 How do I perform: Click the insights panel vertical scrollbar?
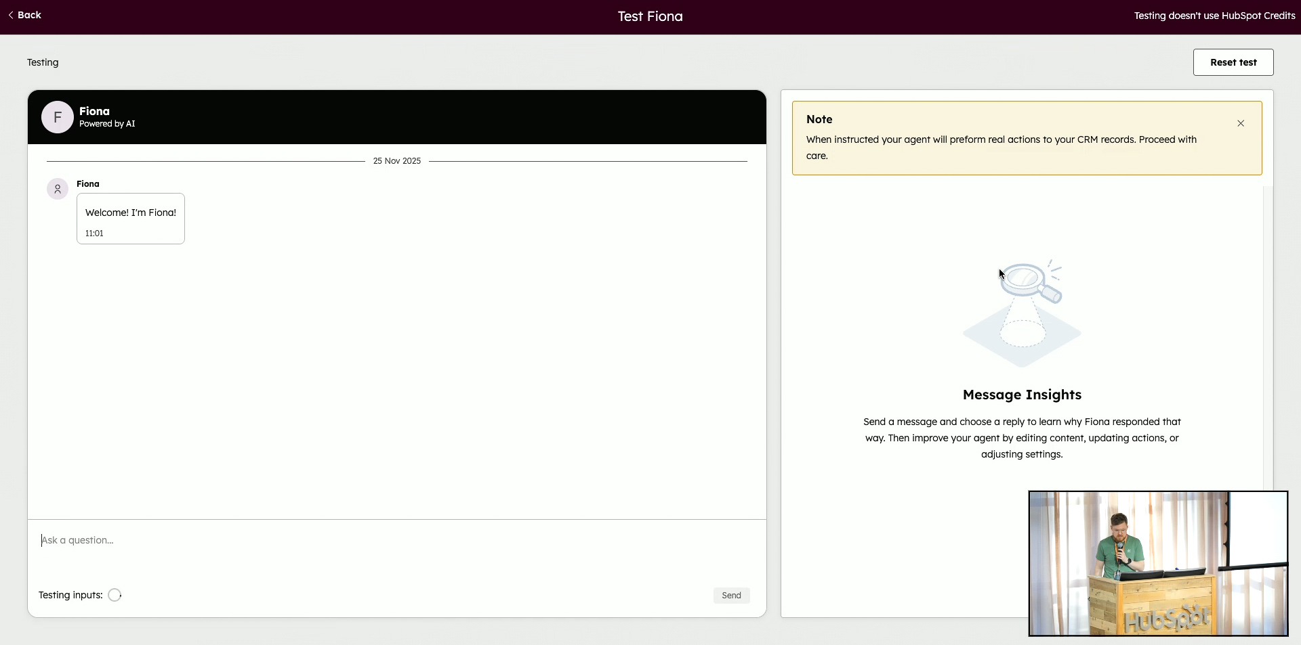[x=1268, y=338]
